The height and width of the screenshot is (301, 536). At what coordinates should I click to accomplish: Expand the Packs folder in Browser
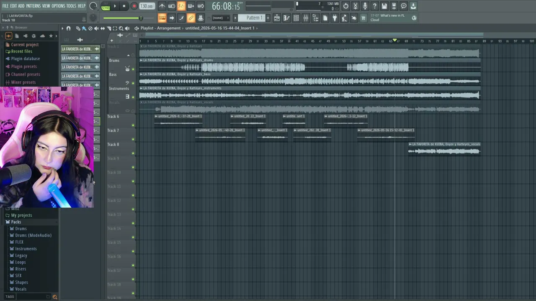(x=16, y=222)
